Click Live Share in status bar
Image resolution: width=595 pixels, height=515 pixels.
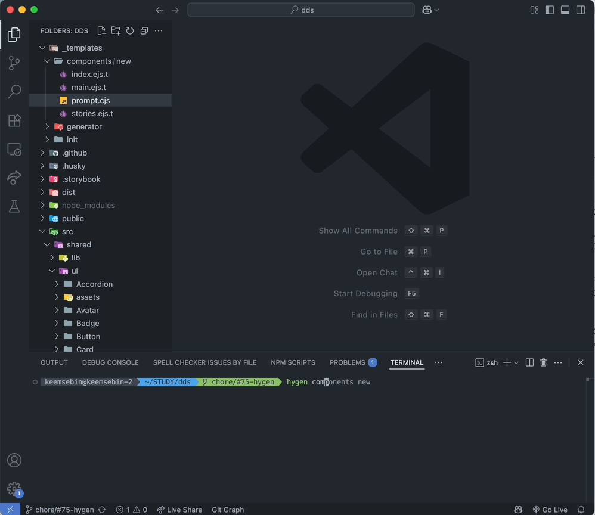[179, 509]
